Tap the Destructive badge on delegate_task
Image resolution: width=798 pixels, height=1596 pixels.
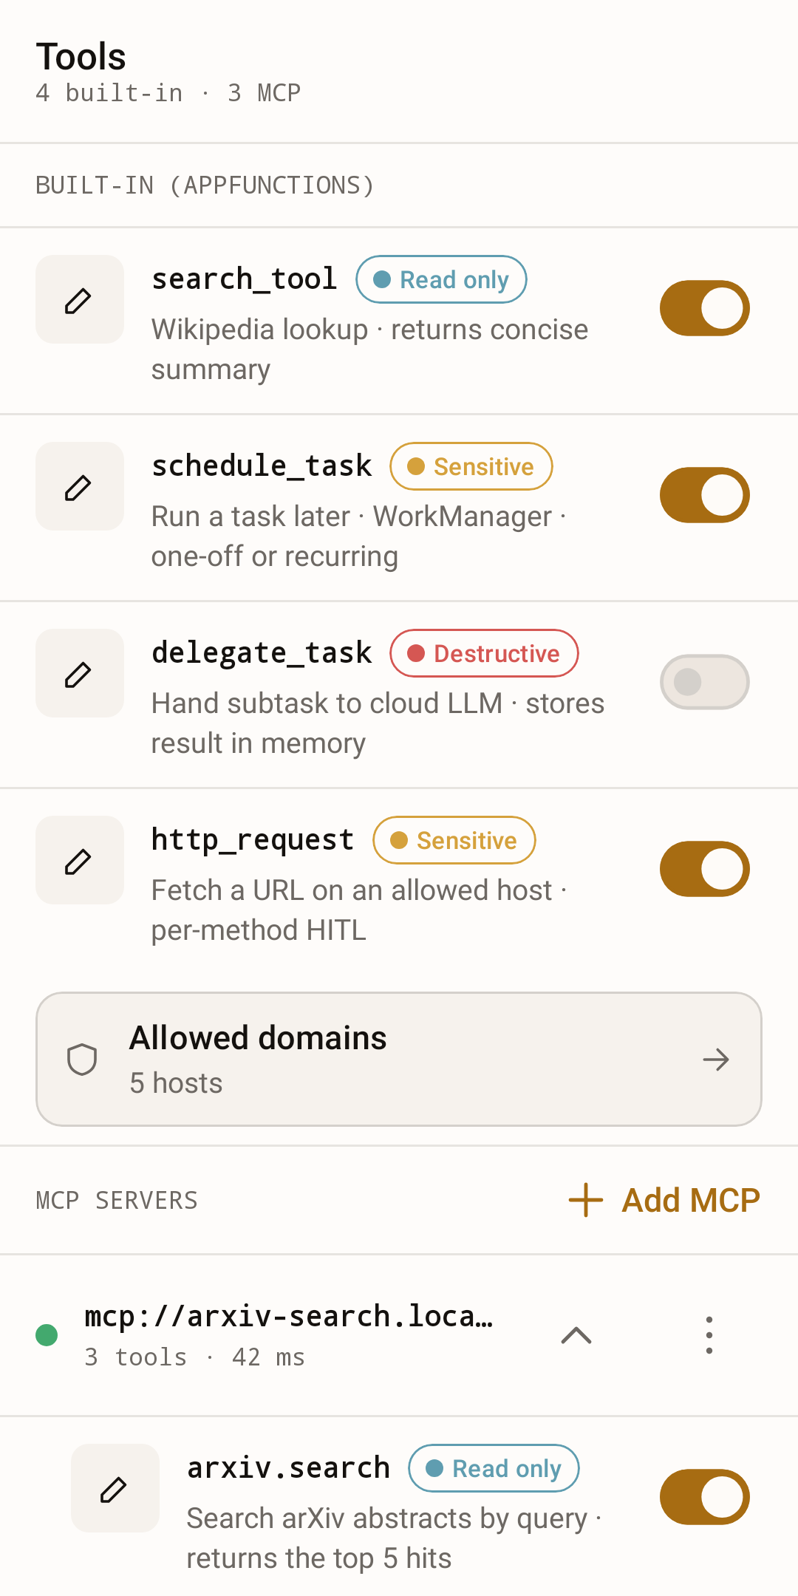(484, 653)
